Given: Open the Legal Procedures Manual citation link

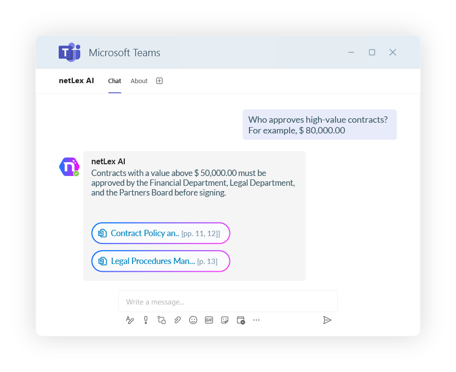Looking at the screenshot, I should (160, 261).
